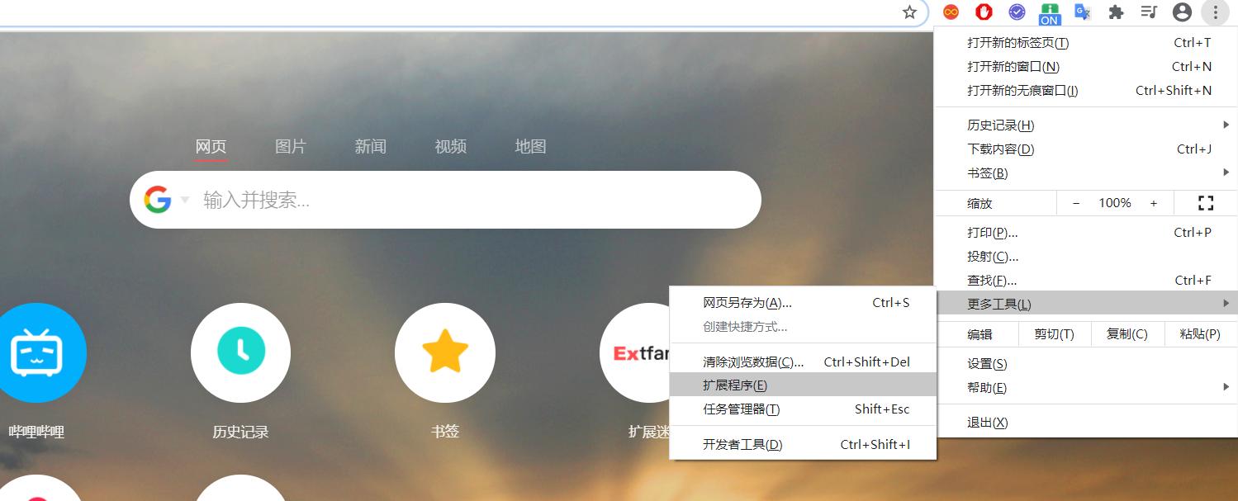1238x501 pixels.
Task: Switch to the 新闻 search tab
Action: (371, 147)
